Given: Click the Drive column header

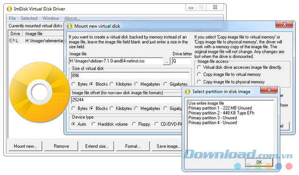Looking at the screenshot, I should (15, 34).
